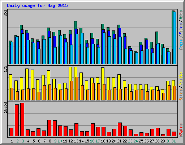
Task: Select the cyan Pages bar for day 1
Action: [12, 53]
